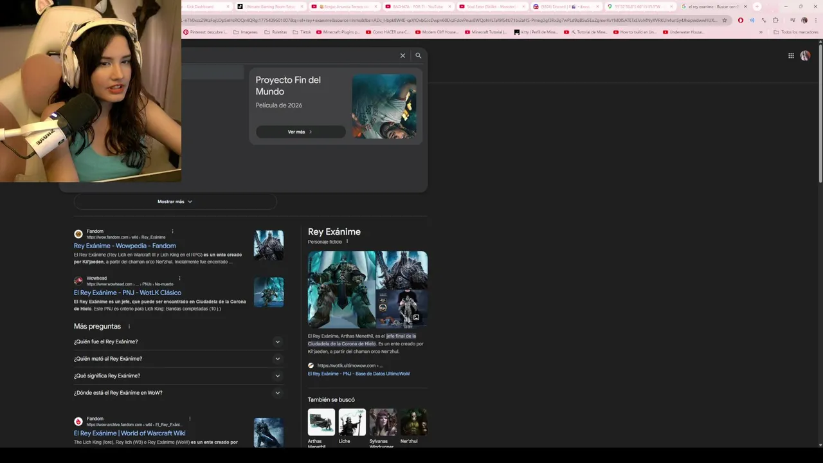Screen dimensions: 823x463
Task: Click the browser address bar URL
Action: coord(450,20)
